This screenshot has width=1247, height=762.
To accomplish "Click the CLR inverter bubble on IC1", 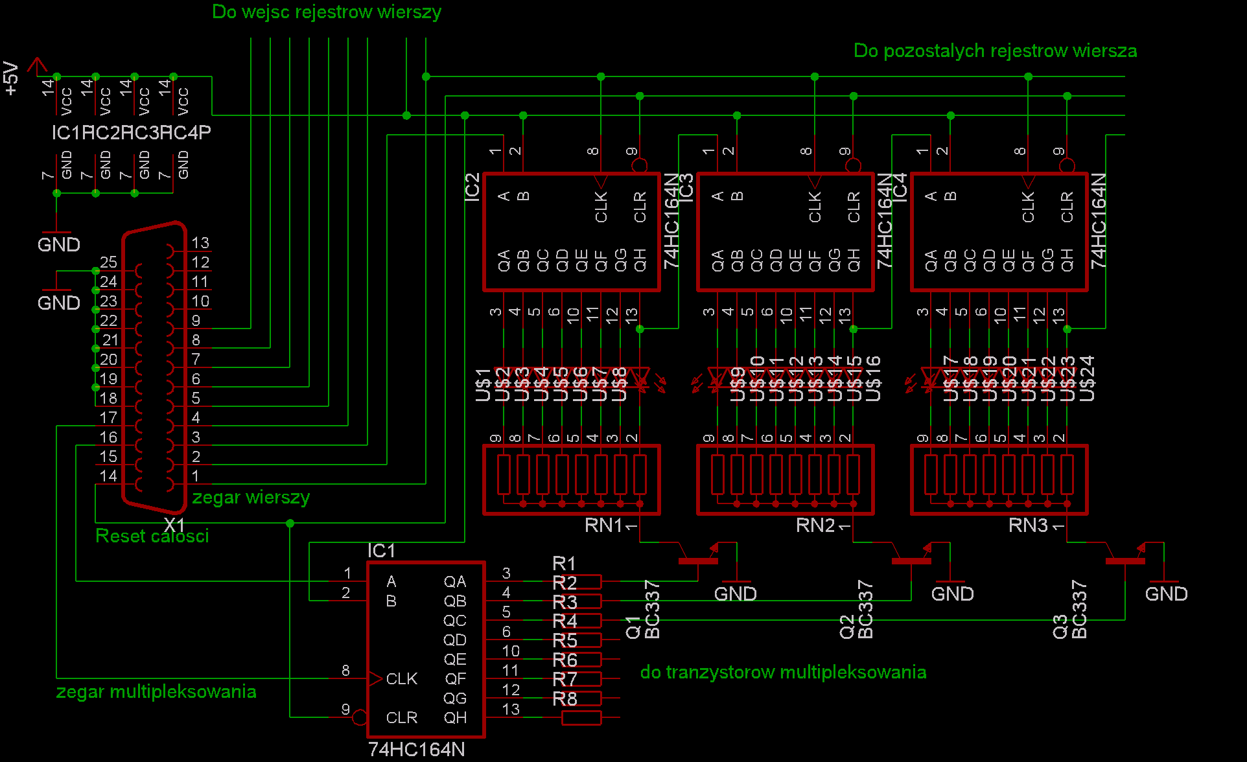I will click(x=360, y=717).
